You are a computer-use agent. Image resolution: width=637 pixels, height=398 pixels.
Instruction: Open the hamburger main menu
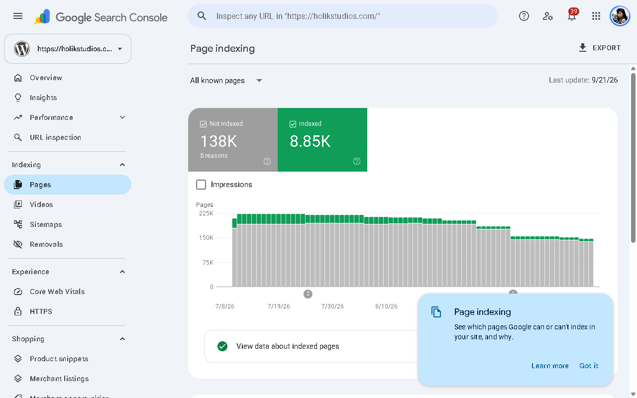tap(18, 16)
